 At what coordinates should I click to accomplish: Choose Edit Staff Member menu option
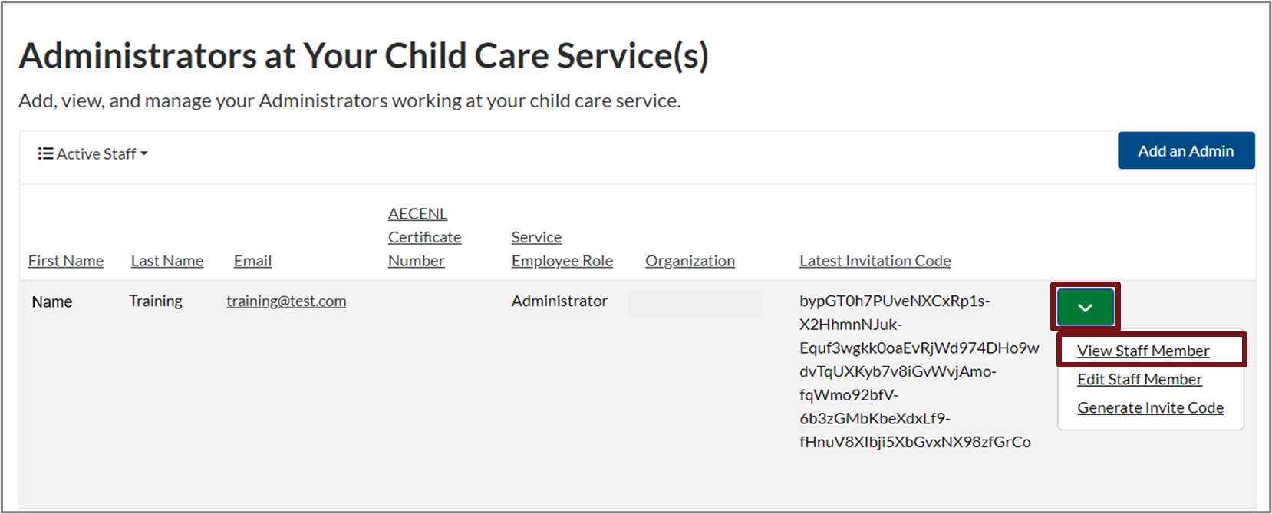click(x=1139, y=379)
